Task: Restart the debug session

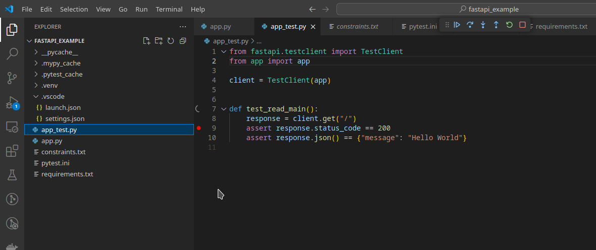Action: pos(509,25)
